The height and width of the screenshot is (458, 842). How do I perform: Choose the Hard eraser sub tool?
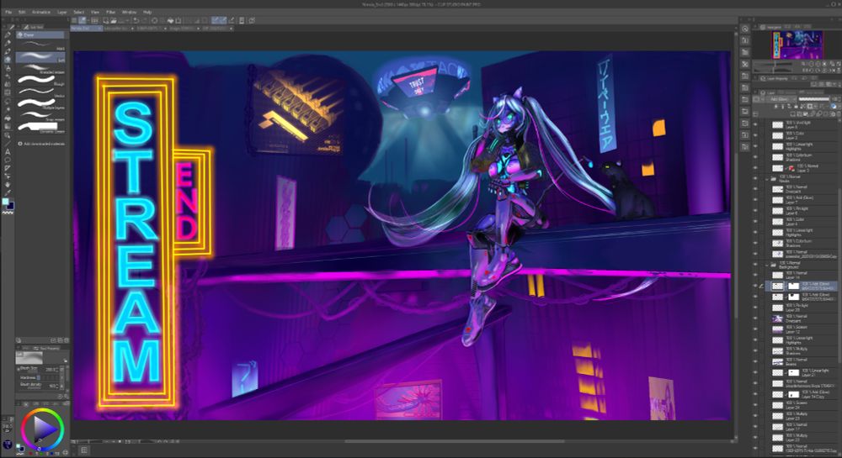[40, 45]
